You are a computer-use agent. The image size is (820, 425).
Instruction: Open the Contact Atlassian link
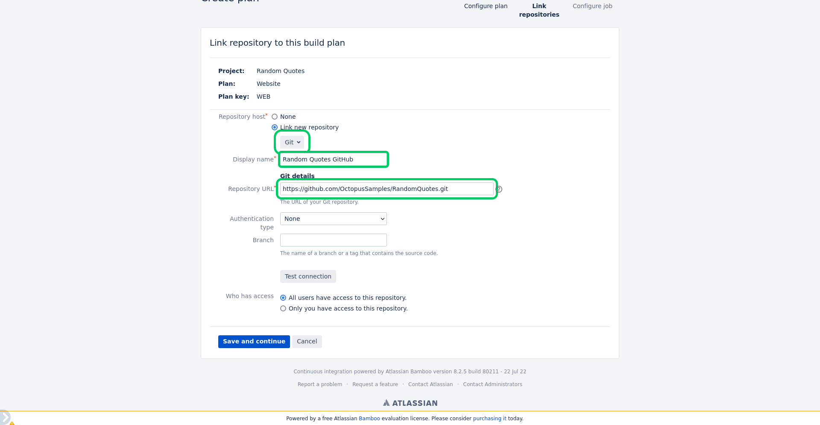point(430,384)
